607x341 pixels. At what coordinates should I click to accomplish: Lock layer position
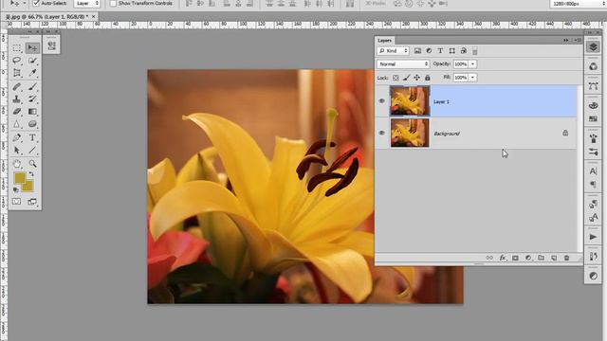coord(417,78)
